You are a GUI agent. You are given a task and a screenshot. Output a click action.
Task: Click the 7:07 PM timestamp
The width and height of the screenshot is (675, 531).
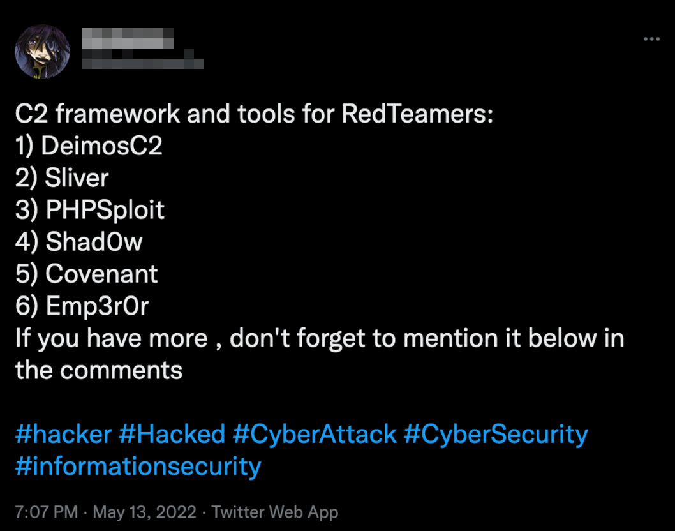tap(47, 512)
